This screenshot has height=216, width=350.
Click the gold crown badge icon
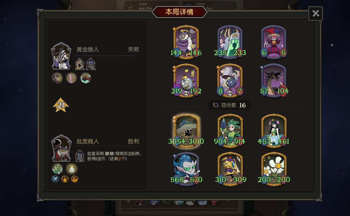pyautogui.click(x=65, y=179)
